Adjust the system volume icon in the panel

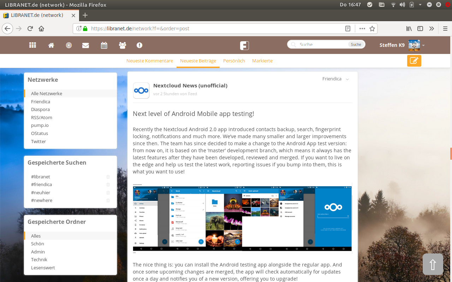403,4
